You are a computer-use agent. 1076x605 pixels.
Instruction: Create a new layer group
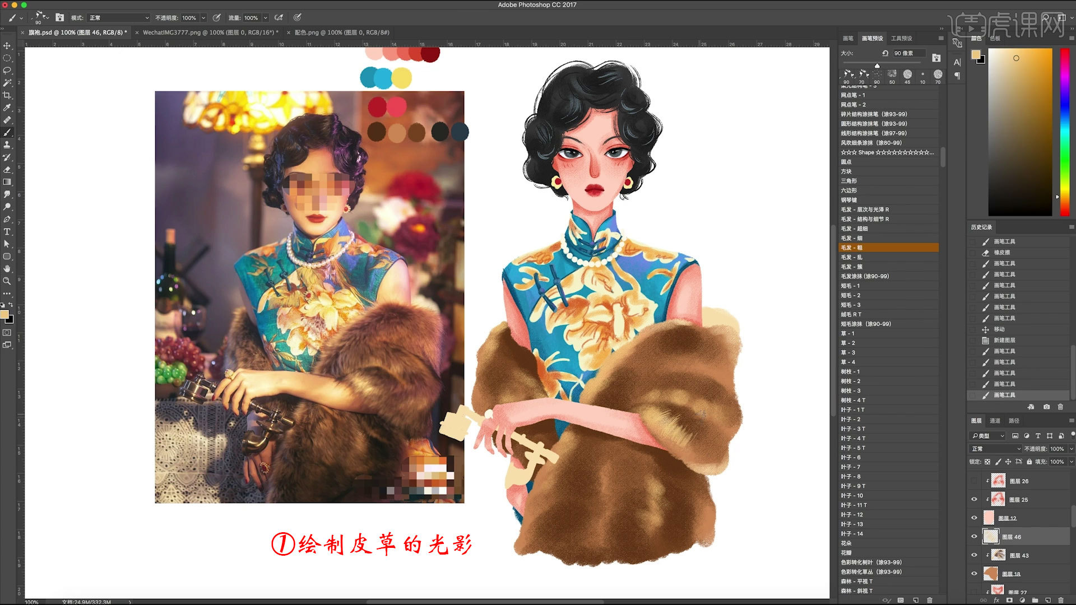pyautogui.click(x=1035, y=600)
